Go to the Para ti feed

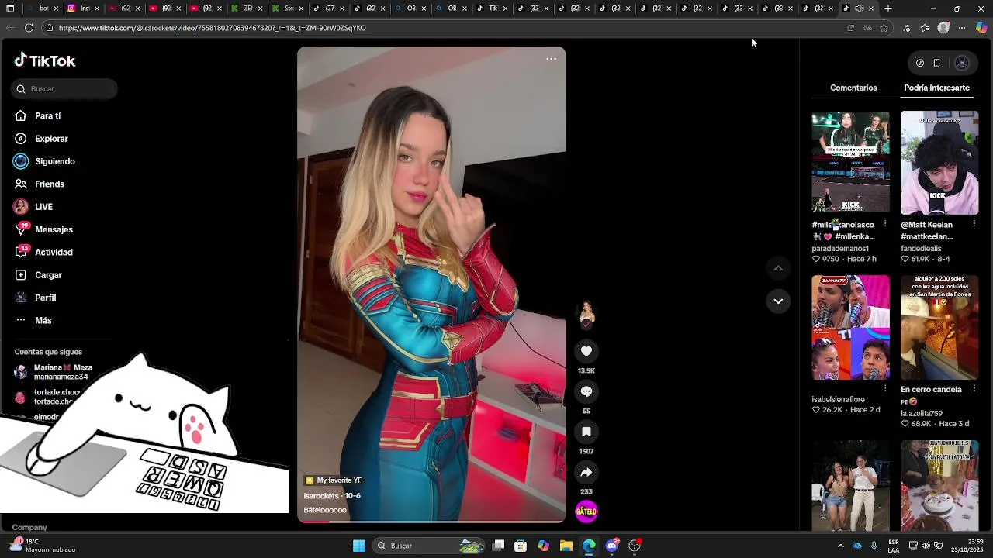click(x=37, y=116)
